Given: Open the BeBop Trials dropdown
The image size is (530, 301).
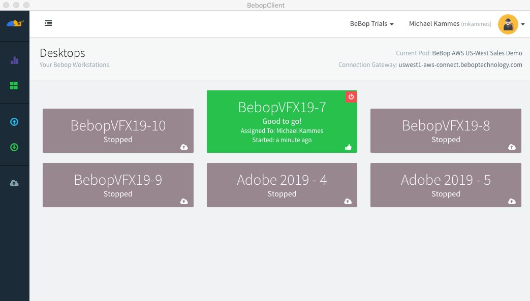Looking at the screenshot, I should tap(372, 24).
